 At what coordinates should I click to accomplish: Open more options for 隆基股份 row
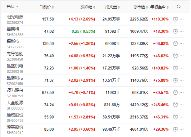182,129
